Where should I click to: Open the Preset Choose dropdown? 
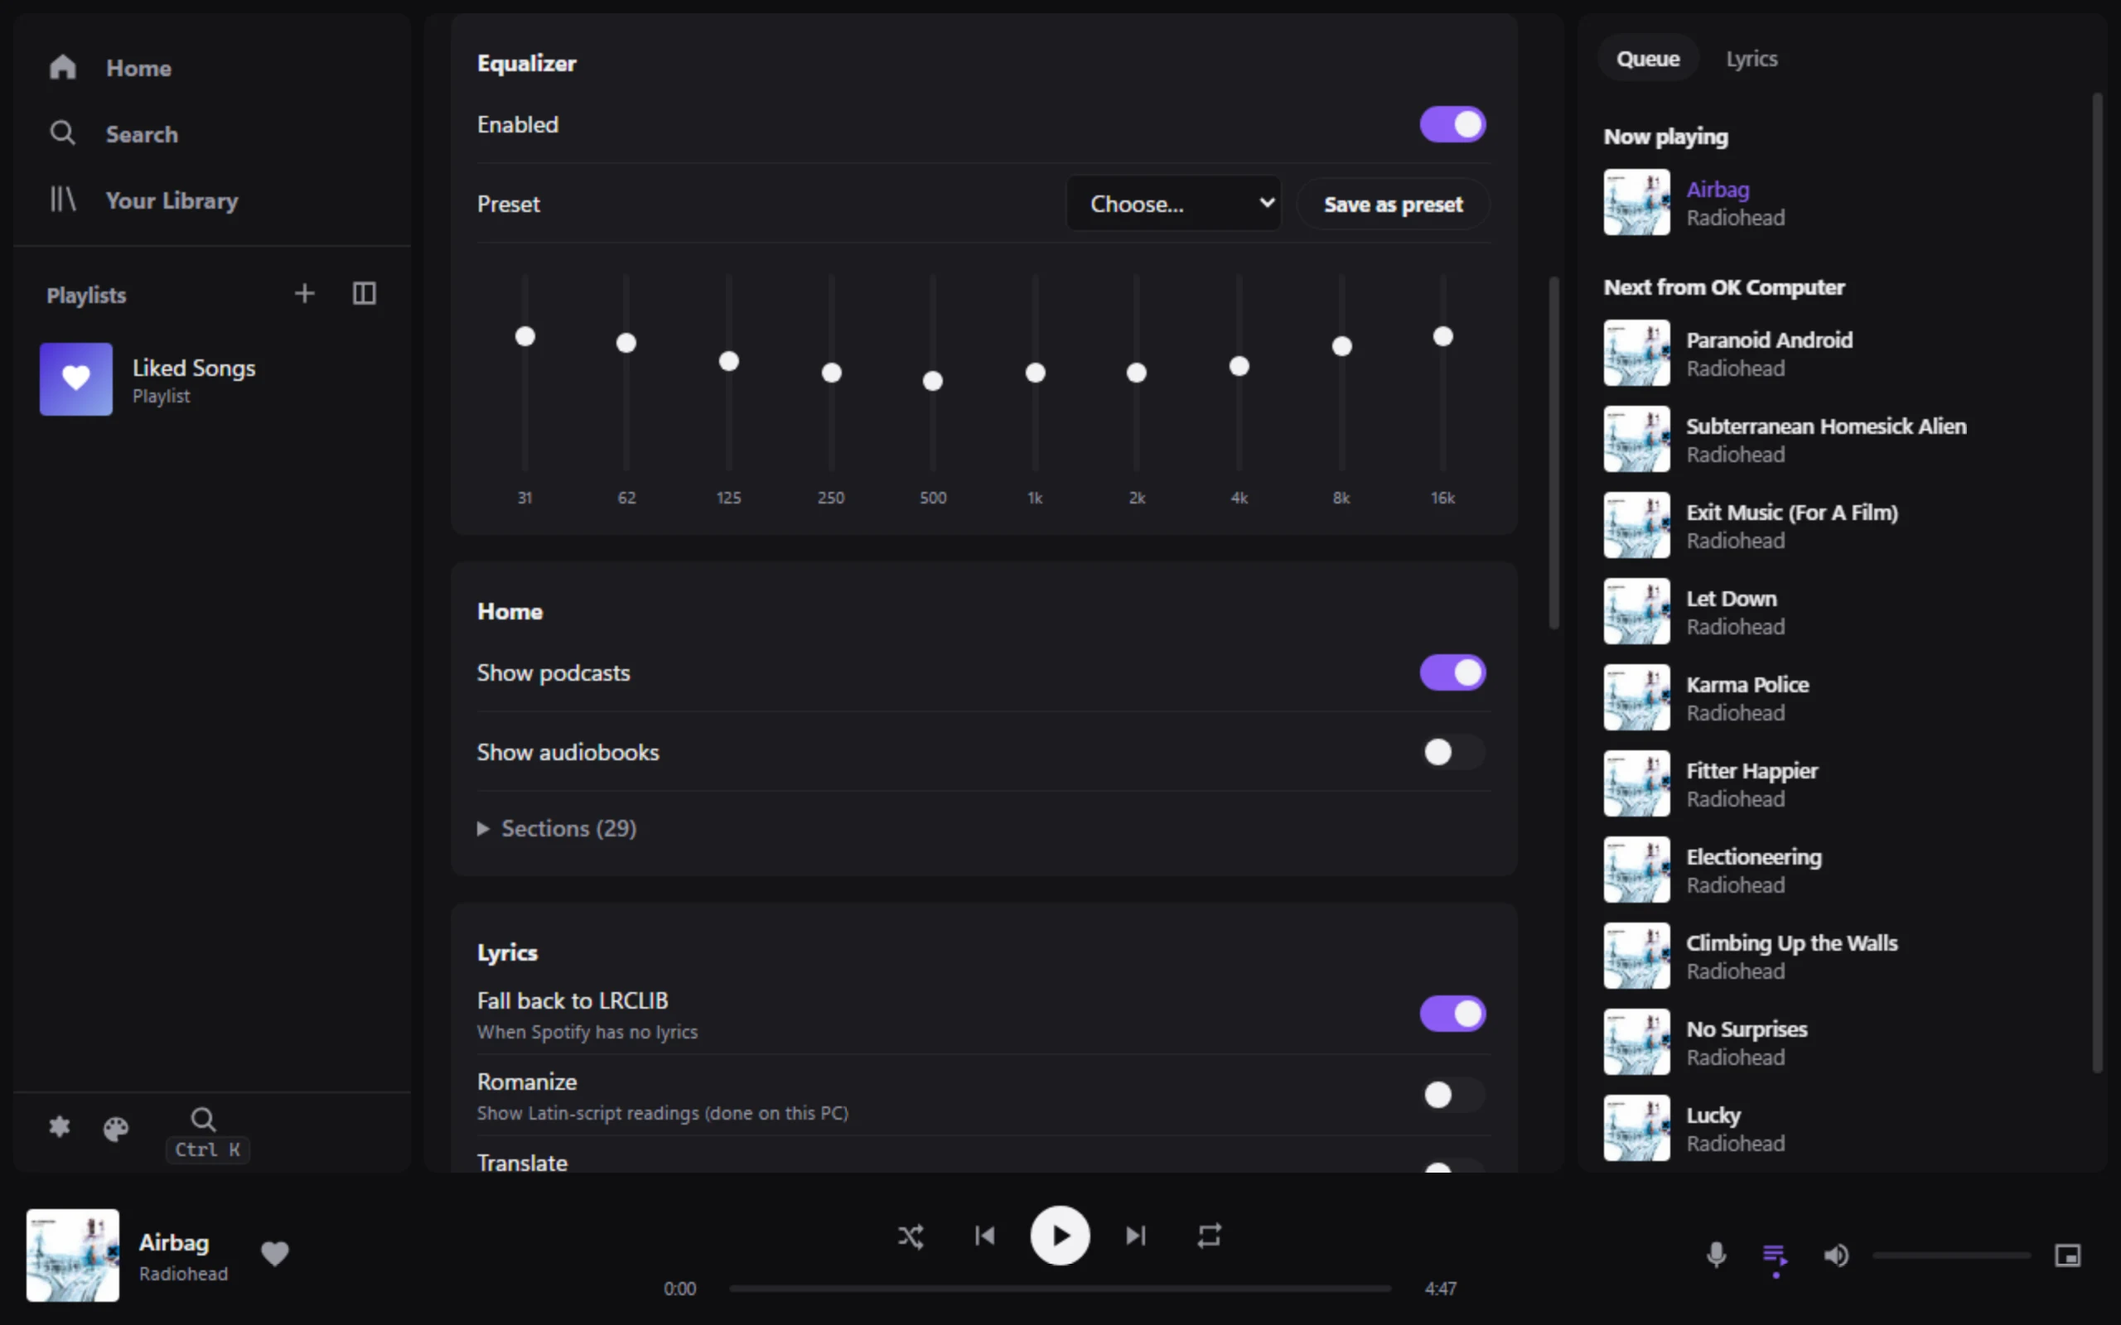(1173, 205)
